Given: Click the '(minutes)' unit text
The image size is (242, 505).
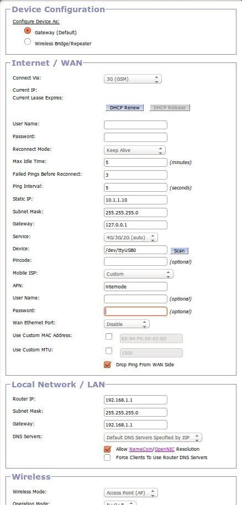Looking at the screenshot, I should coord(181,162).
